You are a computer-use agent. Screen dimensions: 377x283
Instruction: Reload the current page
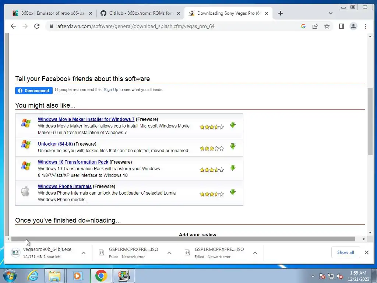37,26
